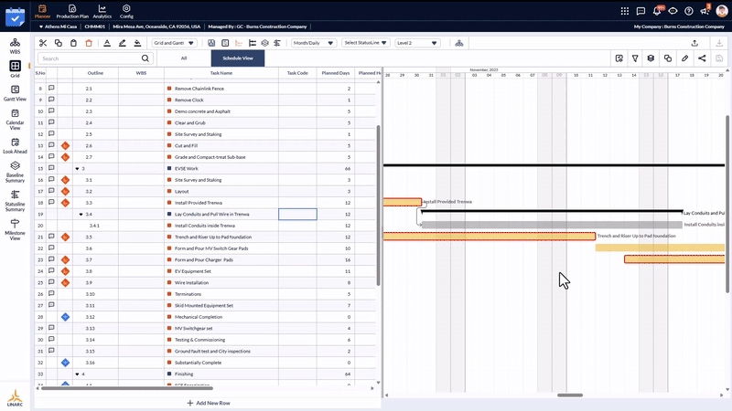
Task: Open the help question mark icon
Action: (689, 11)
